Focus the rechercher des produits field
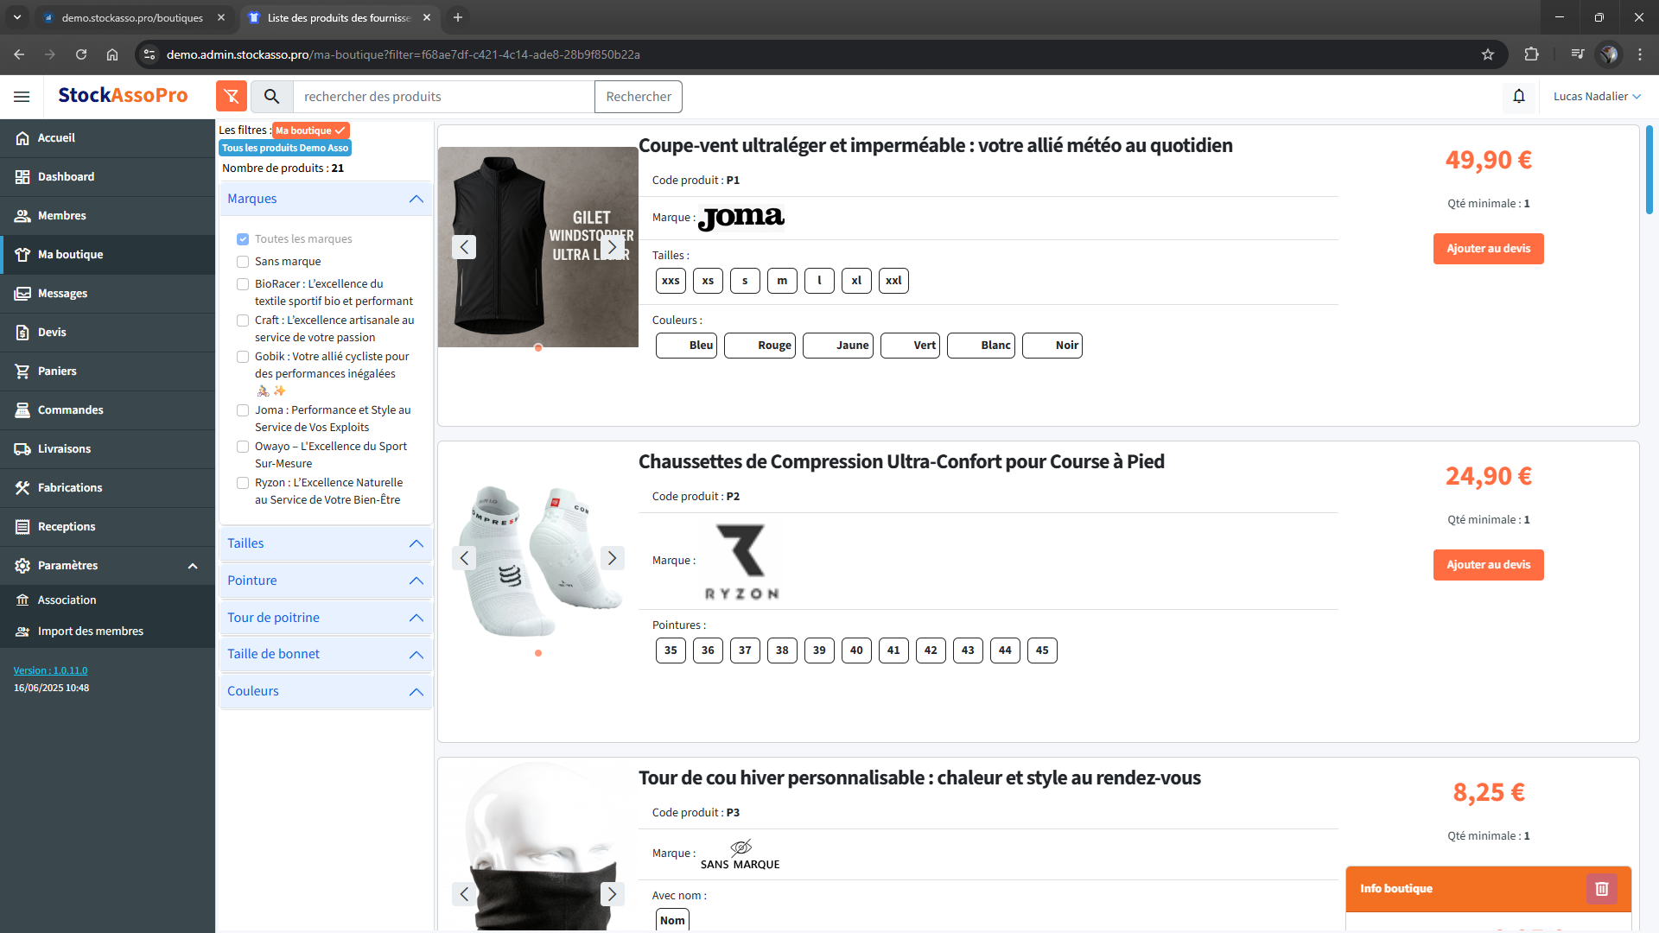 443,97
